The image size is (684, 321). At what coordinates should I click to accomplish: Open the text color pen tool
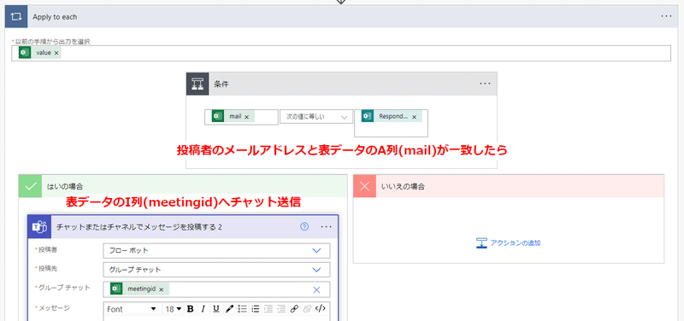tap(229, 309)
